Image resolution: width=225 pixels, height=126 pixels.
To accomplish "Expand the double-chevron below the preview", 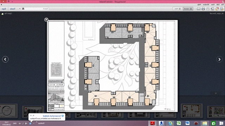I will tap(216, 93).
